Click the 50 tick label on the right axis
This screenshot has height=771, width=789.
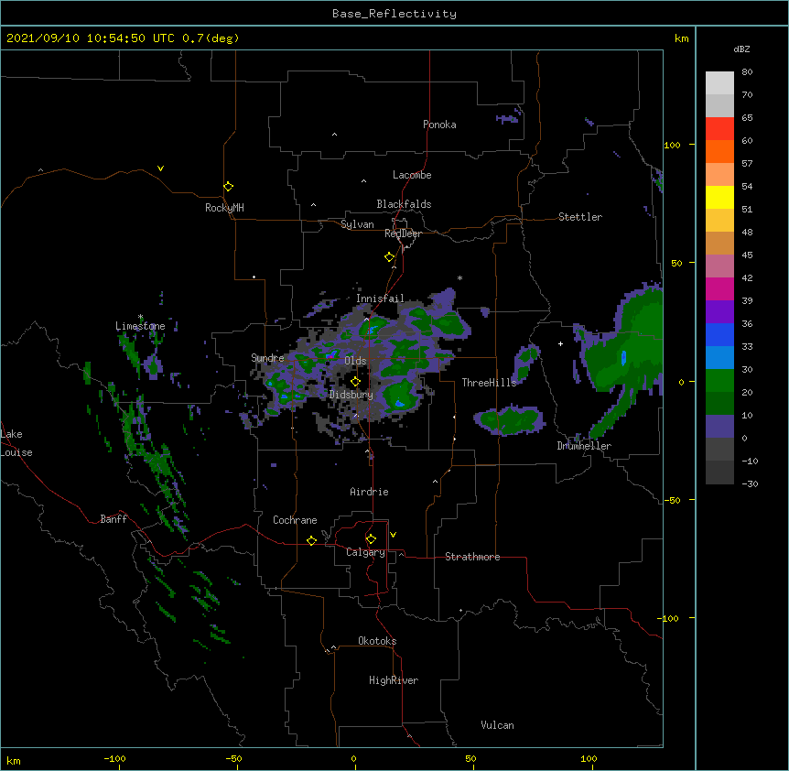pyautogui.click(x=676, y=263)
